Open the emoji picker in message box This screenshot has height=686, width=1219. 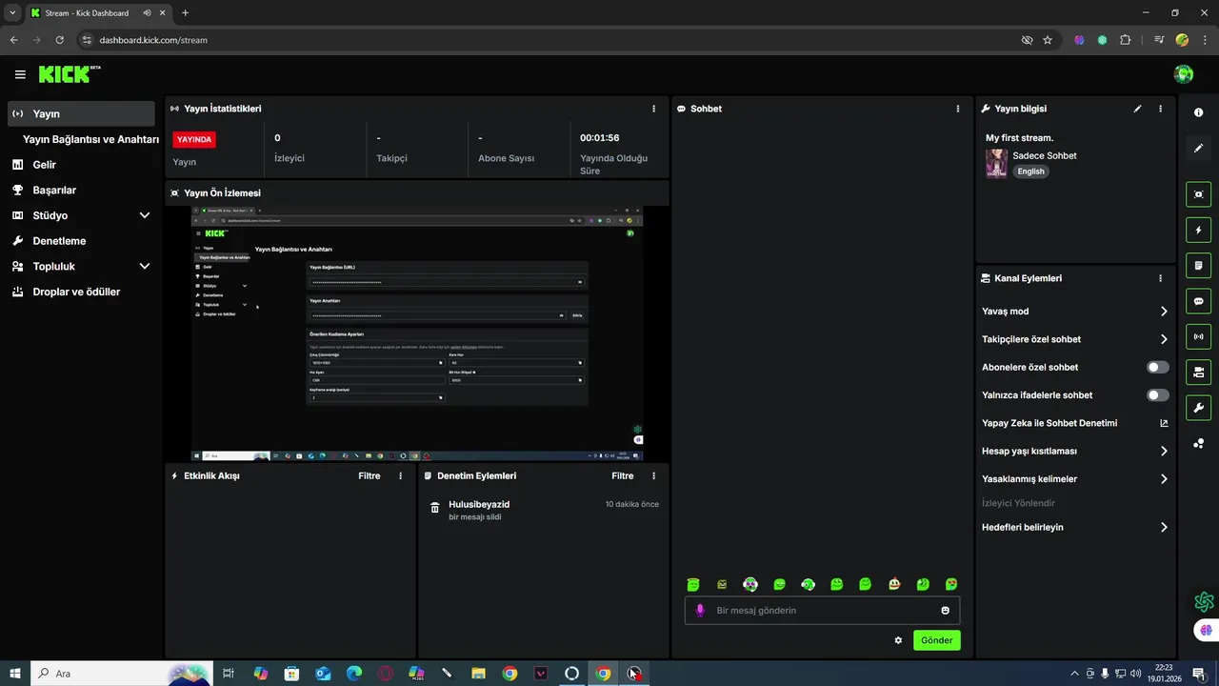tap(946, 610)
